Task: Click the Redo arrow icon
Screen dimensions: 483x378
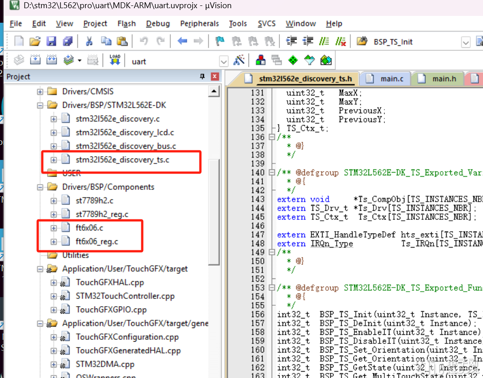Action: pyautogui.click(x=160, y=41)
